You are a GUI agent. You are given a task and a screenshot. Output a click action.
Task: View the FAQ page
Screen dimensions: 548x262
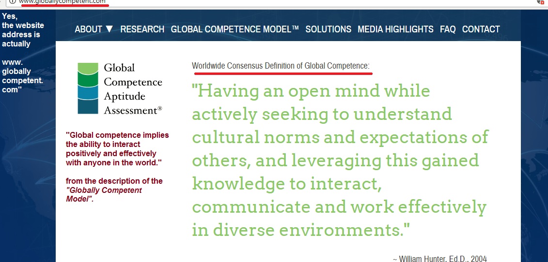[448, 29]
